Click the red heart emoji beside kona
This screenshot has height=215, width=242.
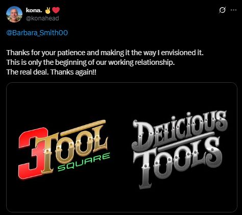pos(56,10)
